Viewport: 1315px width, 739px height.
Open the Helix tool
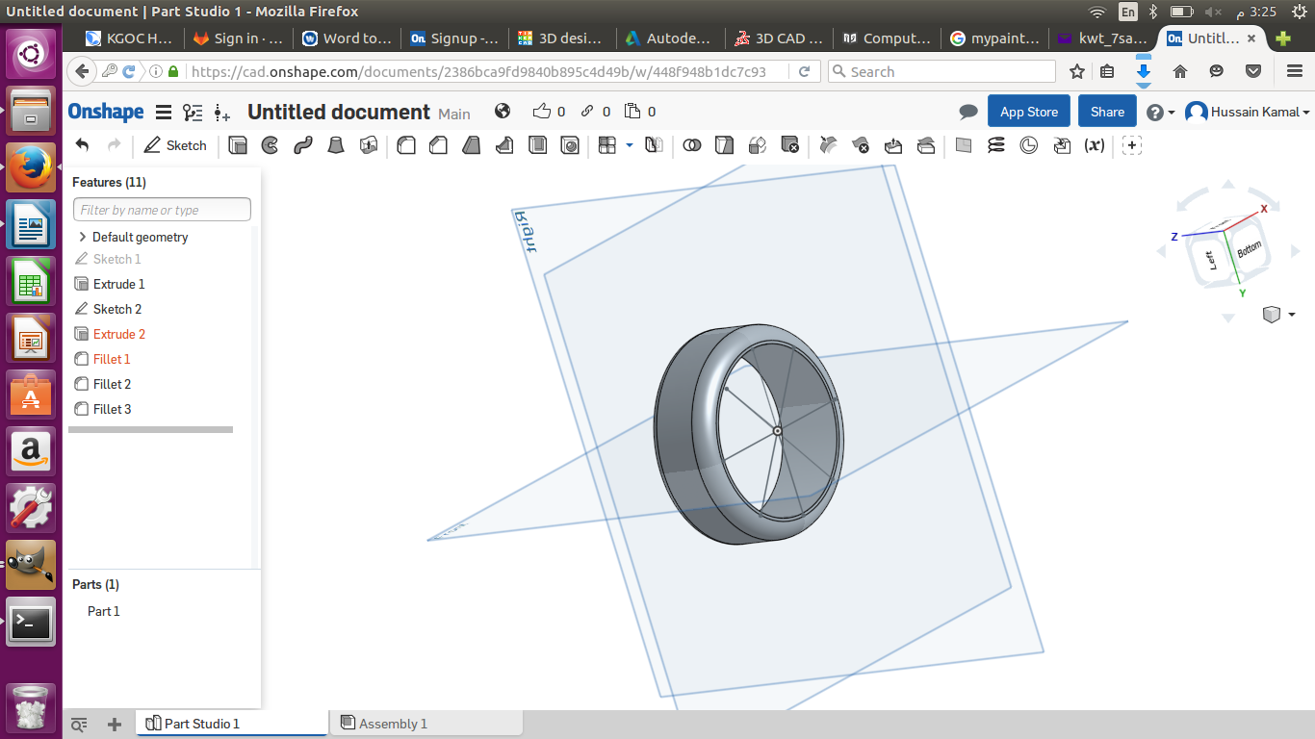click(996, 145)
